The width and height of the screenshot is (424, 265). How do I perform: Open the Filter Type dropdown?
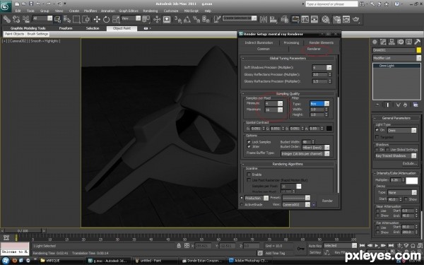tap(326, 104)
